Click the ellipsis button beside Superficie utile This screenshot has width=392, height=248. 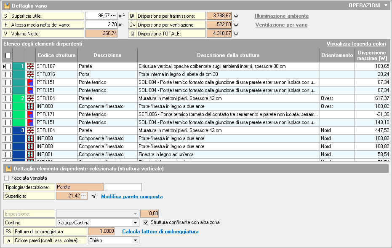coord(113,16)
